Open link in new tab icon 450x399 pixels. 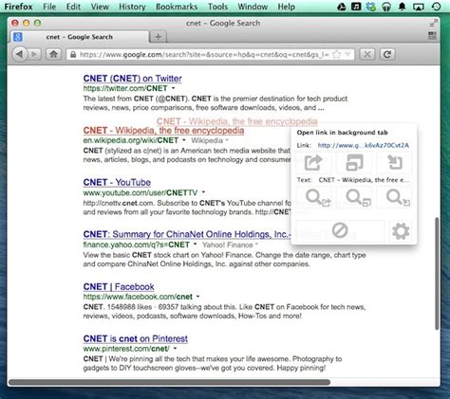313,163
